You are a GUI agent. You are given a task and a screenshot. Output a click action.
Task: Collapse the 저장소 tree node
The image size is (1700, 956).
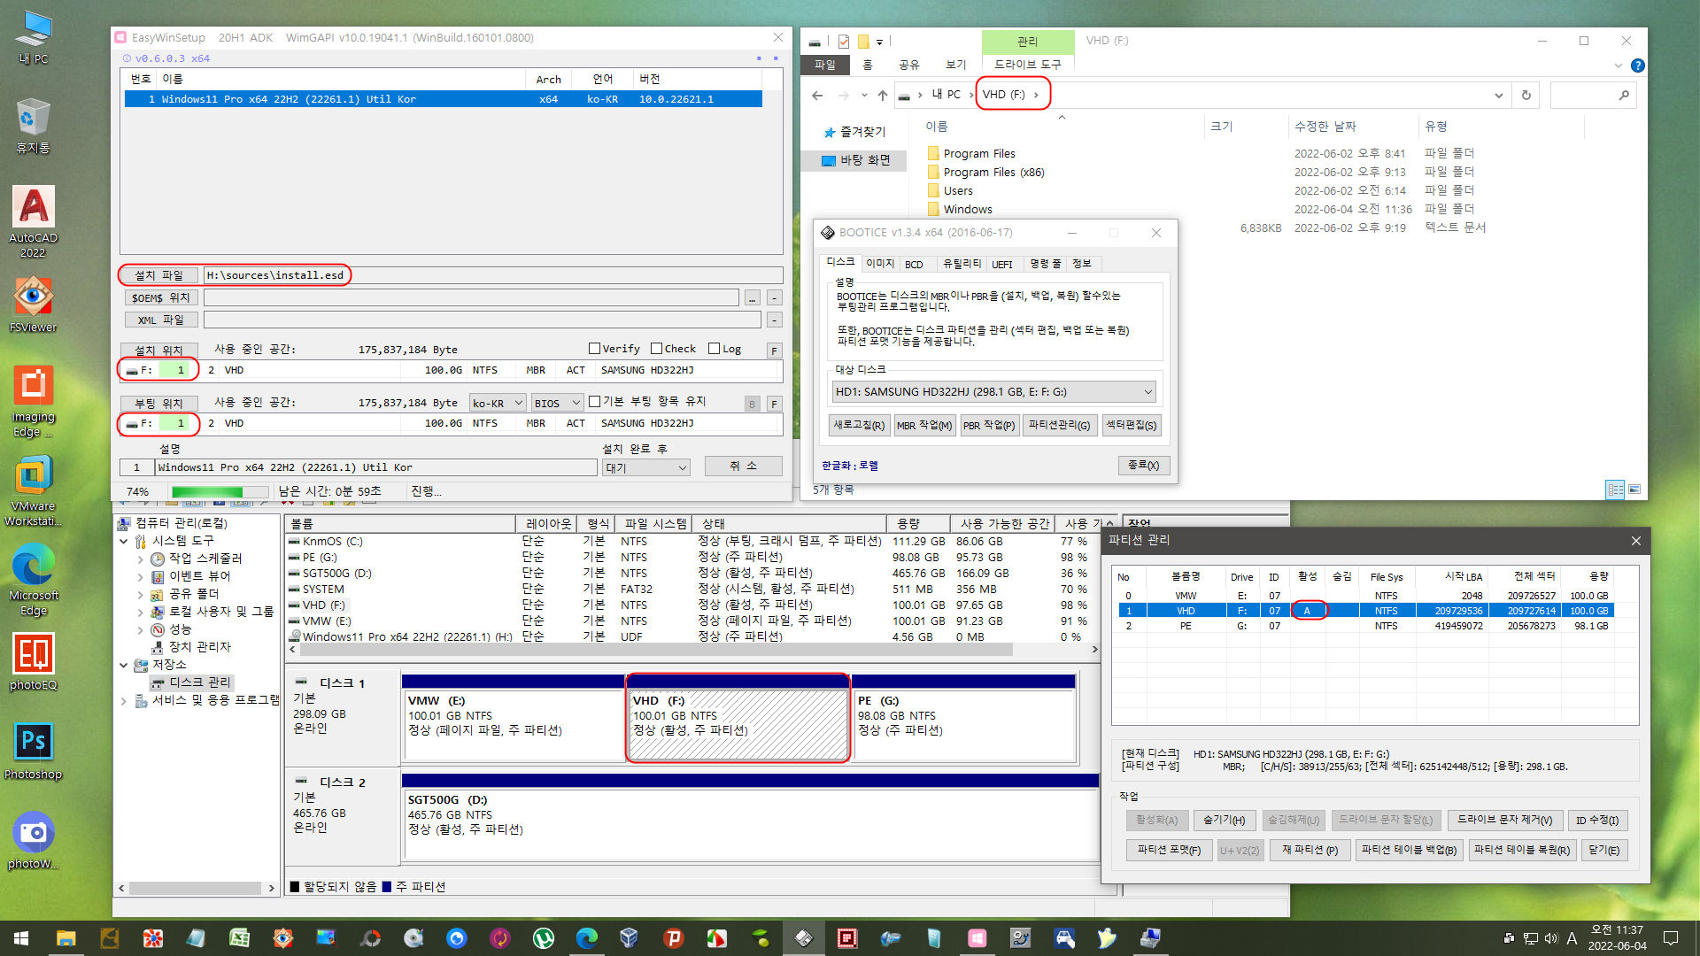tap(124, 666)
